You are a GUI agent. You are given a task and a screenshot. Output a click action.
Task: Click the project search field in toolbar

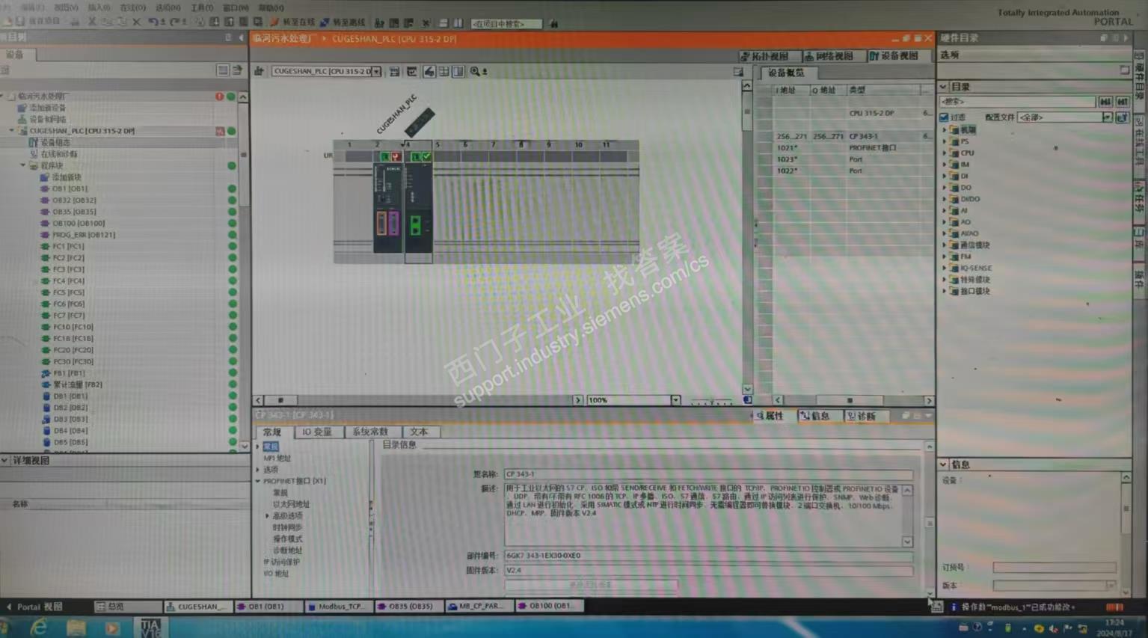click(x=506, y=24)
